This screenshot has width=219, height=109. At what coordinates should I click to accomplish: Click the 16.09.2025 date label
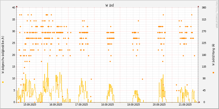coord(55,104)
